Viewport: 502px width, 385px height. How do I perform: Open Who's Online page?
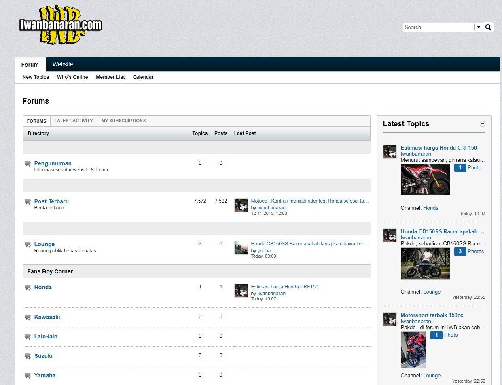[x=72, y=77]
